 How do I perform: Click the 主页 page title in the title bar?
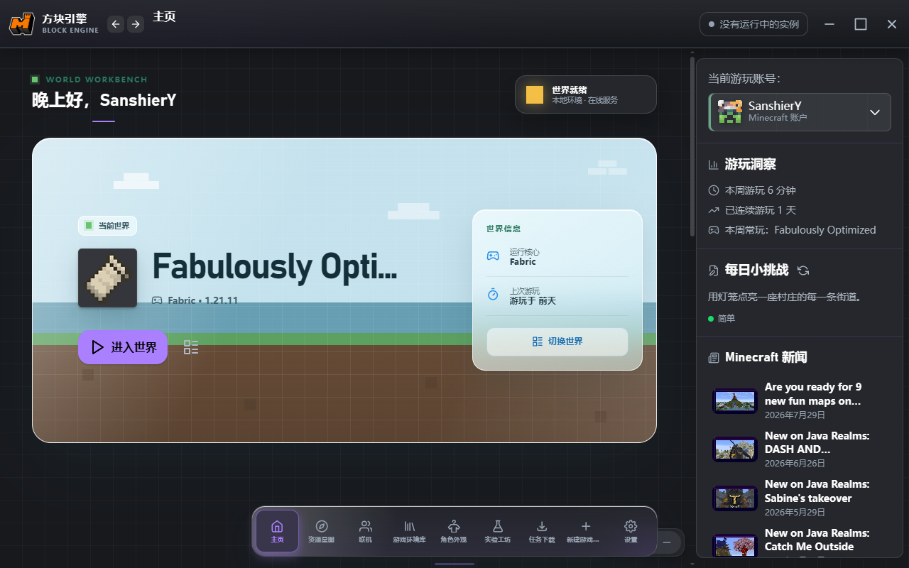coord(164,16)
